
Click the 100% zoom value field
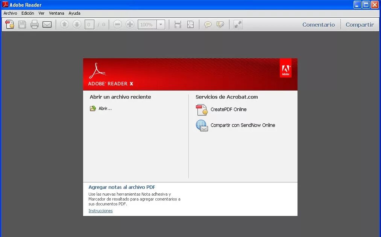point(147,24)
